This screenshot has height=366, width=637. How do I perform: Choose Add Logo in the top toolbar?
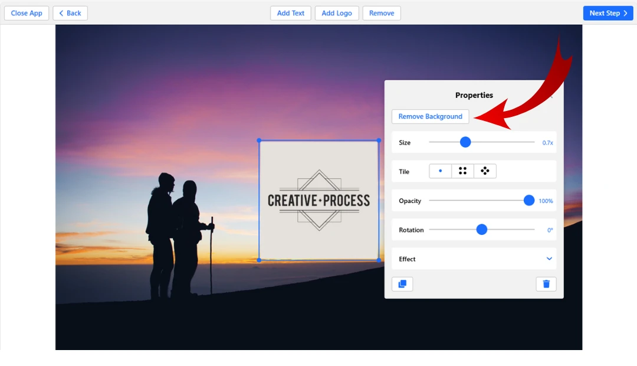click(x=337, y=13)
